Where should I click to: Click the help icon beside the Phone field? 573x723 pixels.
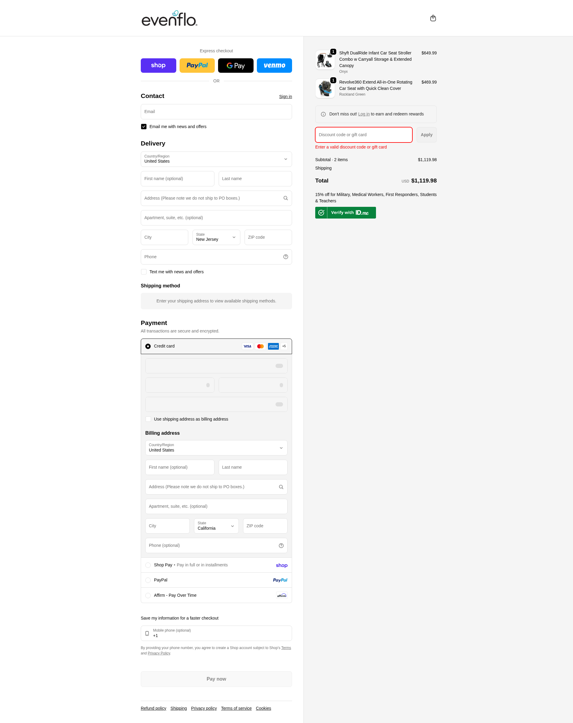point(285,256)
